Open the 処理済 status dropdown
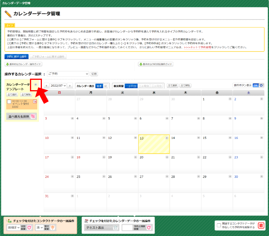 [14, 228]
